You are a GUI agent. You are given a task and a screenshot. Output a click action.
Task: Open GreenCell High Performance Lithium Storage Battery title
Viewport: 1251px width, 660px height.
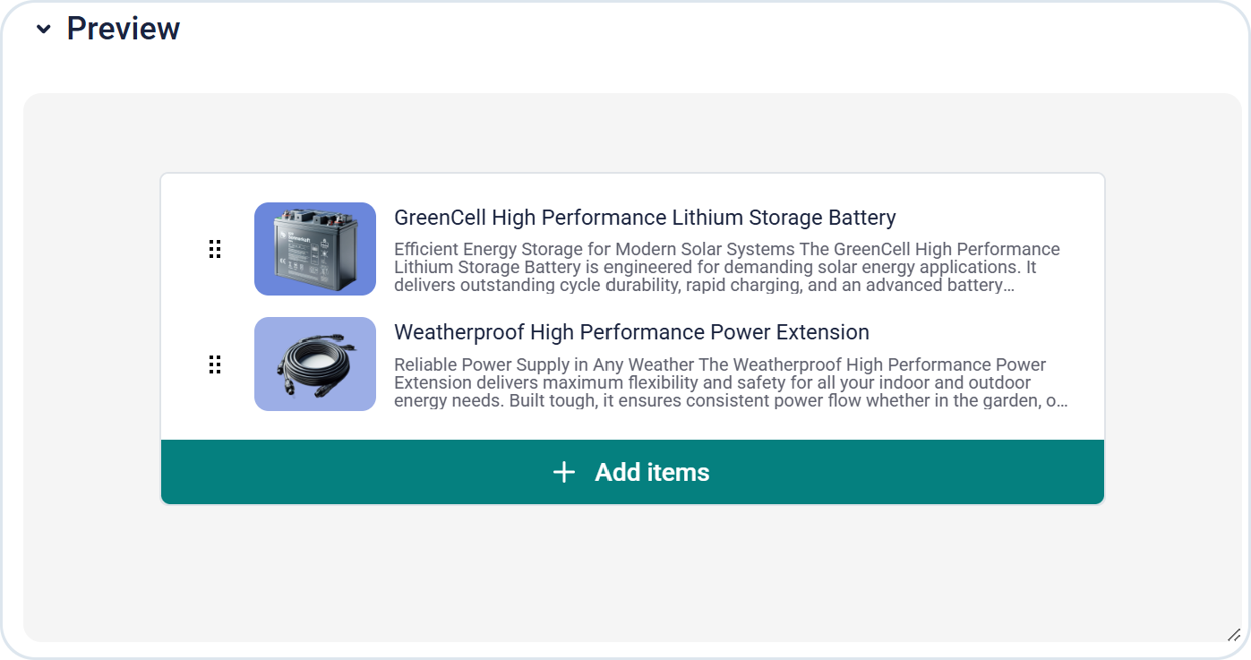click(645, 218)
